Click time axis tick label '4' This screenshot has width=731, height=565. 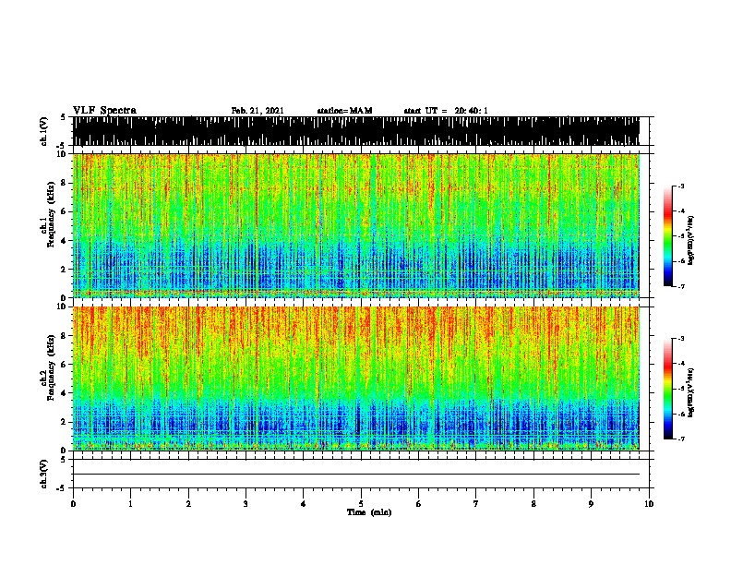304,504
